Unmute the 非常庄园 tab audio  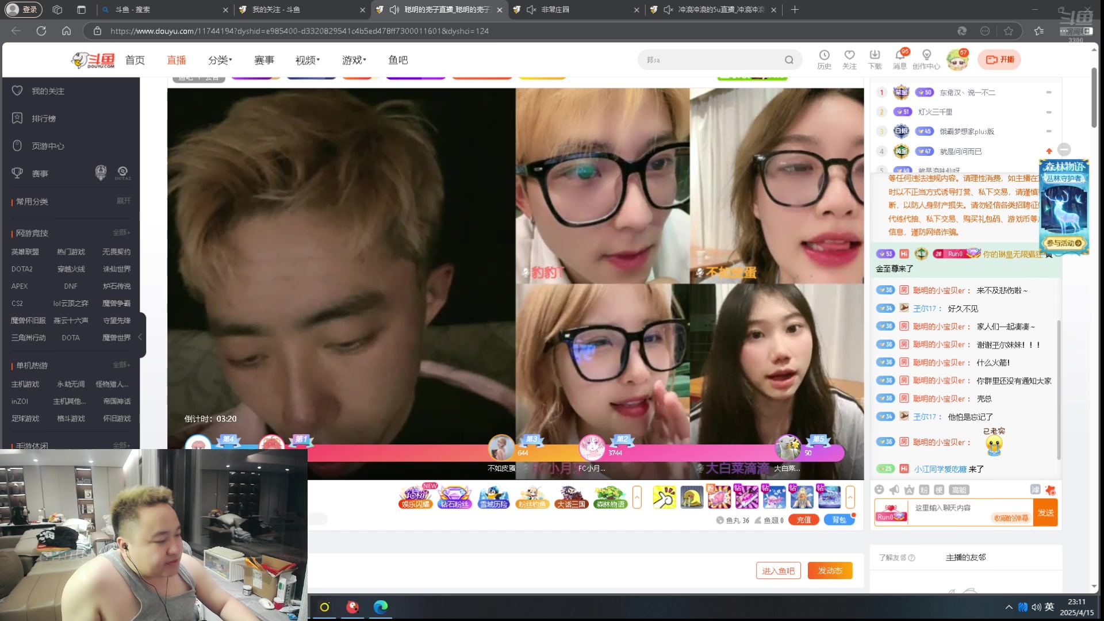pyautogui.click(x=531, y=10)
